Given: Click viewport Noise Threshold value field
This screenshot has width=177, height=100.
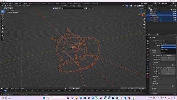Looking at the screenshot, I should click(x=169, y=56).
